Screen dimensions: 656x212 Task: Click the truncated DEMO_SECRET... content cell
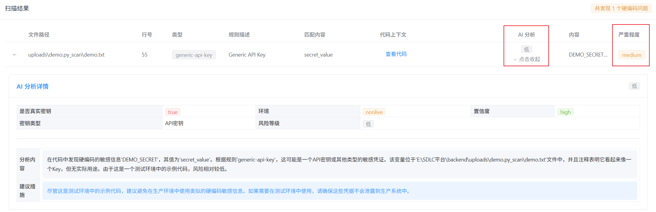coord(588,55)
